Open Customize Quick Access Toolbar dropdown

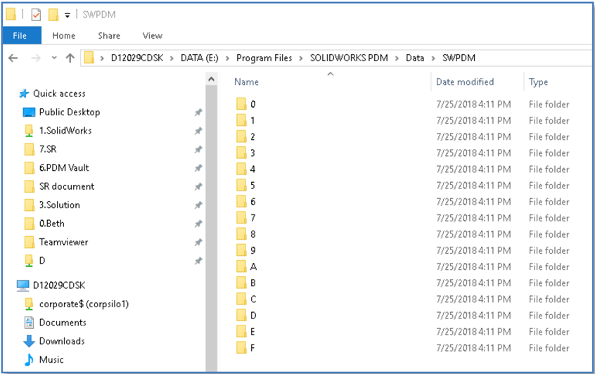[x=68, y=15]
